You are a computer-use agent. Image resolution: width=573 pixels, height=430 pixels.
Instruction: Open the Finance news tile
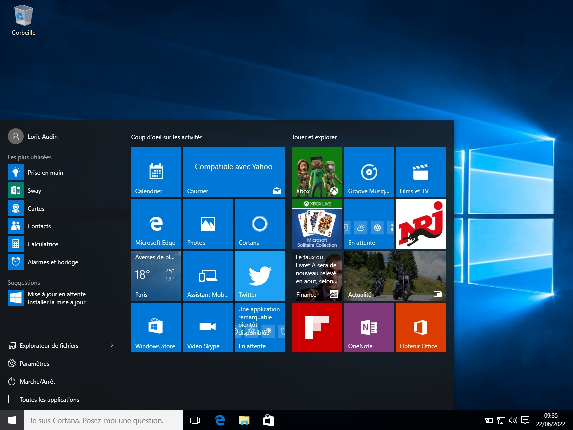pos(317,276)
